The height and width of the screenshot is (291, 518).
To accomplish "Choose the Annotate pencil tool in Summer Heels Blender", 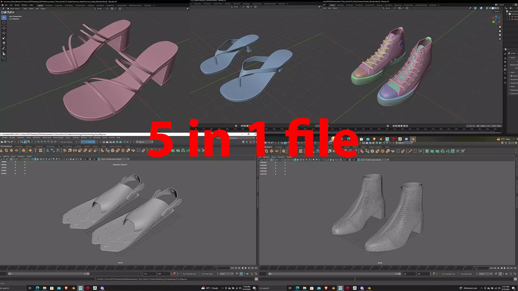I will click(x=4, y=48).
